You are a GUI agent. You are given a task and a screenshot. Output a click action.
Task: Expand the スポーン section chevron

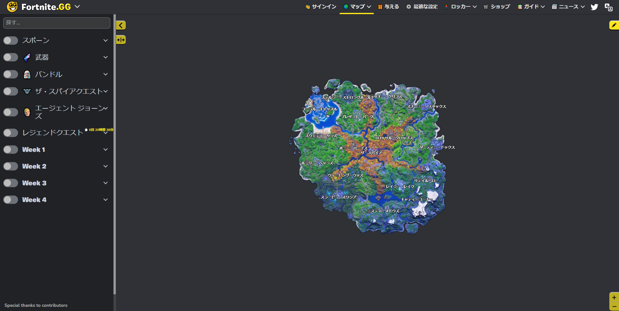click(105, 41)
